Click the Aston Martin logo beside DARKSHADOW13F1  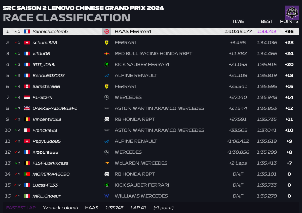[106, 108]
